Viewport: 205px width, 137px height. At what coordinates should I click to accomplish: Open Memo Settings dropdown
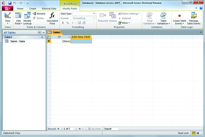coord(129,14)
